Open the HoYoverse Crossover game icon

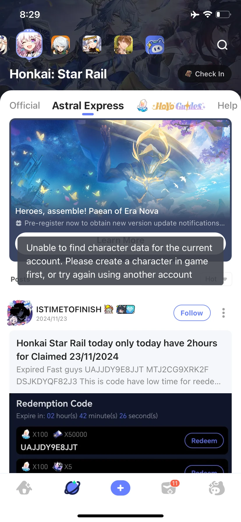[x=92, y=45]
